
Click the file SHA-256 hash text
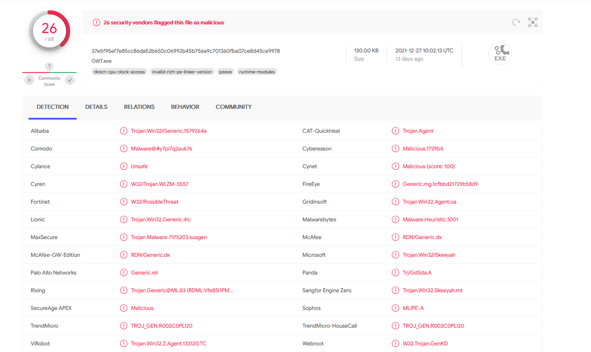186,51
